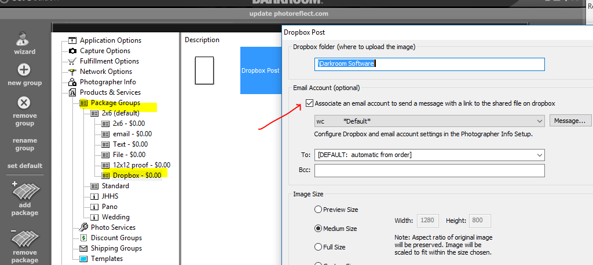Select Preview Size radio button

(318, 210)
